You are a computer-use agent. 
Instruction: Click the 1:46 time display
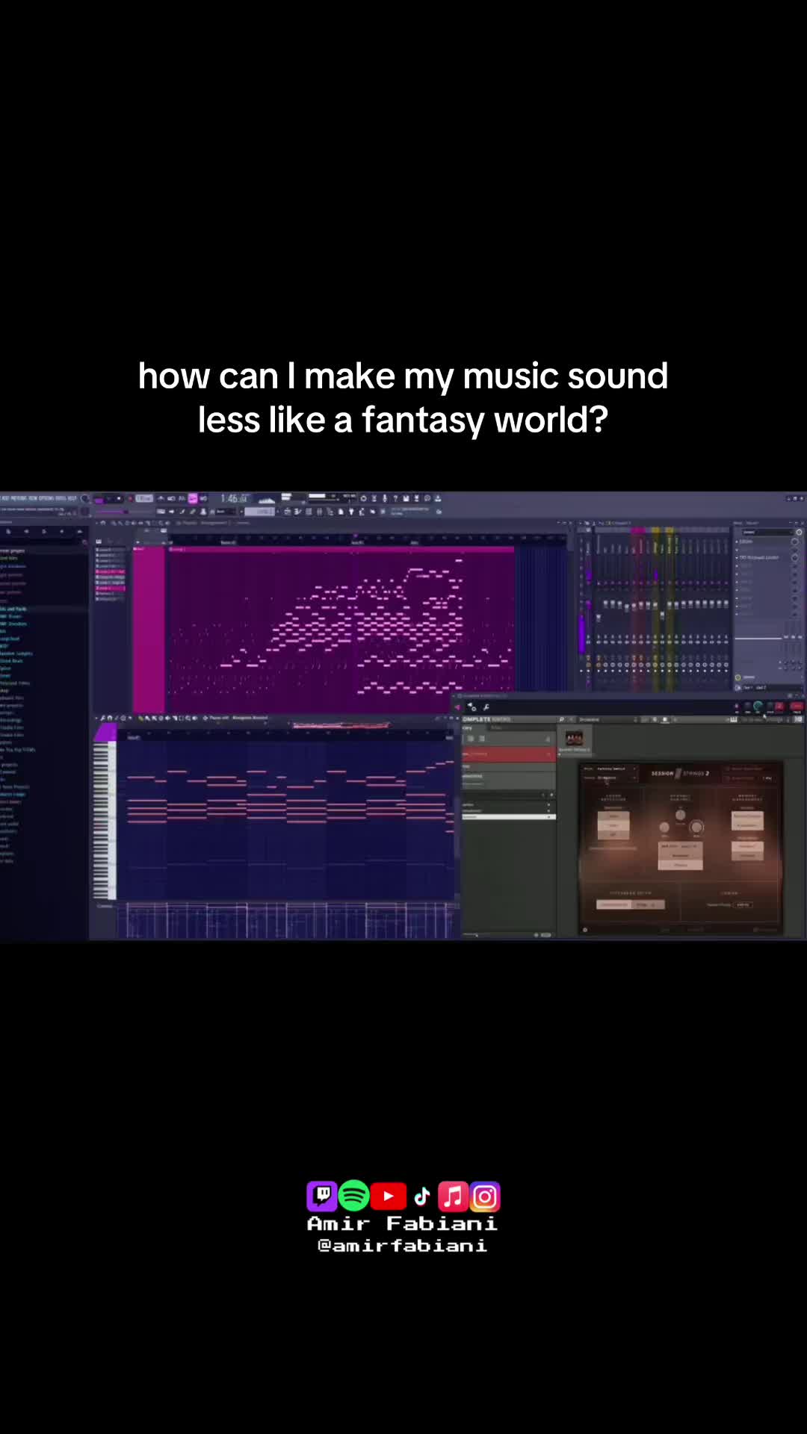click(x=234, y=498)
